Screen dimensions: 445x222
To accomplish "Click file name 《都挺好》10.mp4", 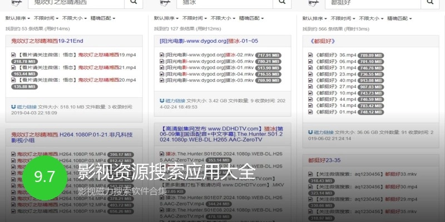I will pyautogui.click(x=335, y=93).
